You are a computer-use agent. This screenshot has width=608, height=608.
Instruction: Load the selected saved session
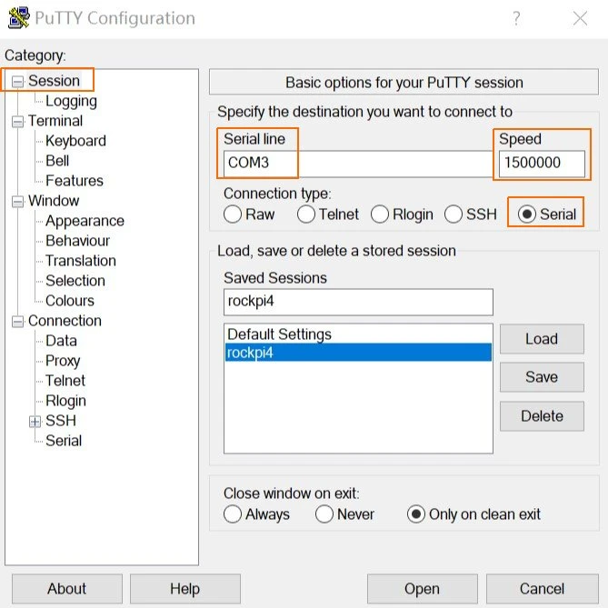[542, 339]
